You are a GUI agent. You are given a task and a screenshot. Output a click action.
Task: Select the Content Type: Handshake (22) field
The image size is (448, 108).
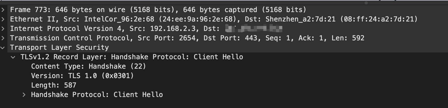click(88, 67)
